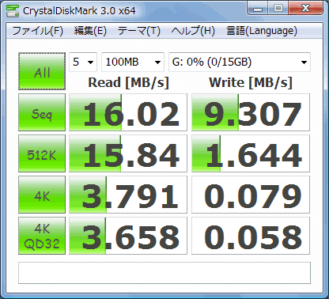Click the 4K write result 0.079
Screen dimensions: 329x299
pos(251,195)
